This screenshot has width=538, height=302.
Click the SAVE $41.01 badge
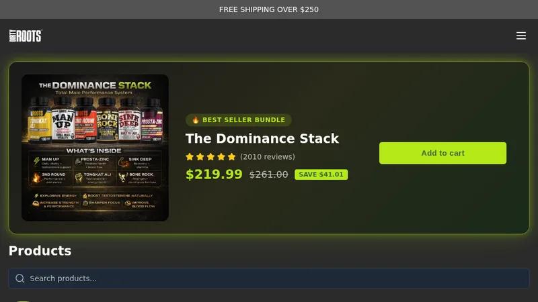tap(321, 174)
